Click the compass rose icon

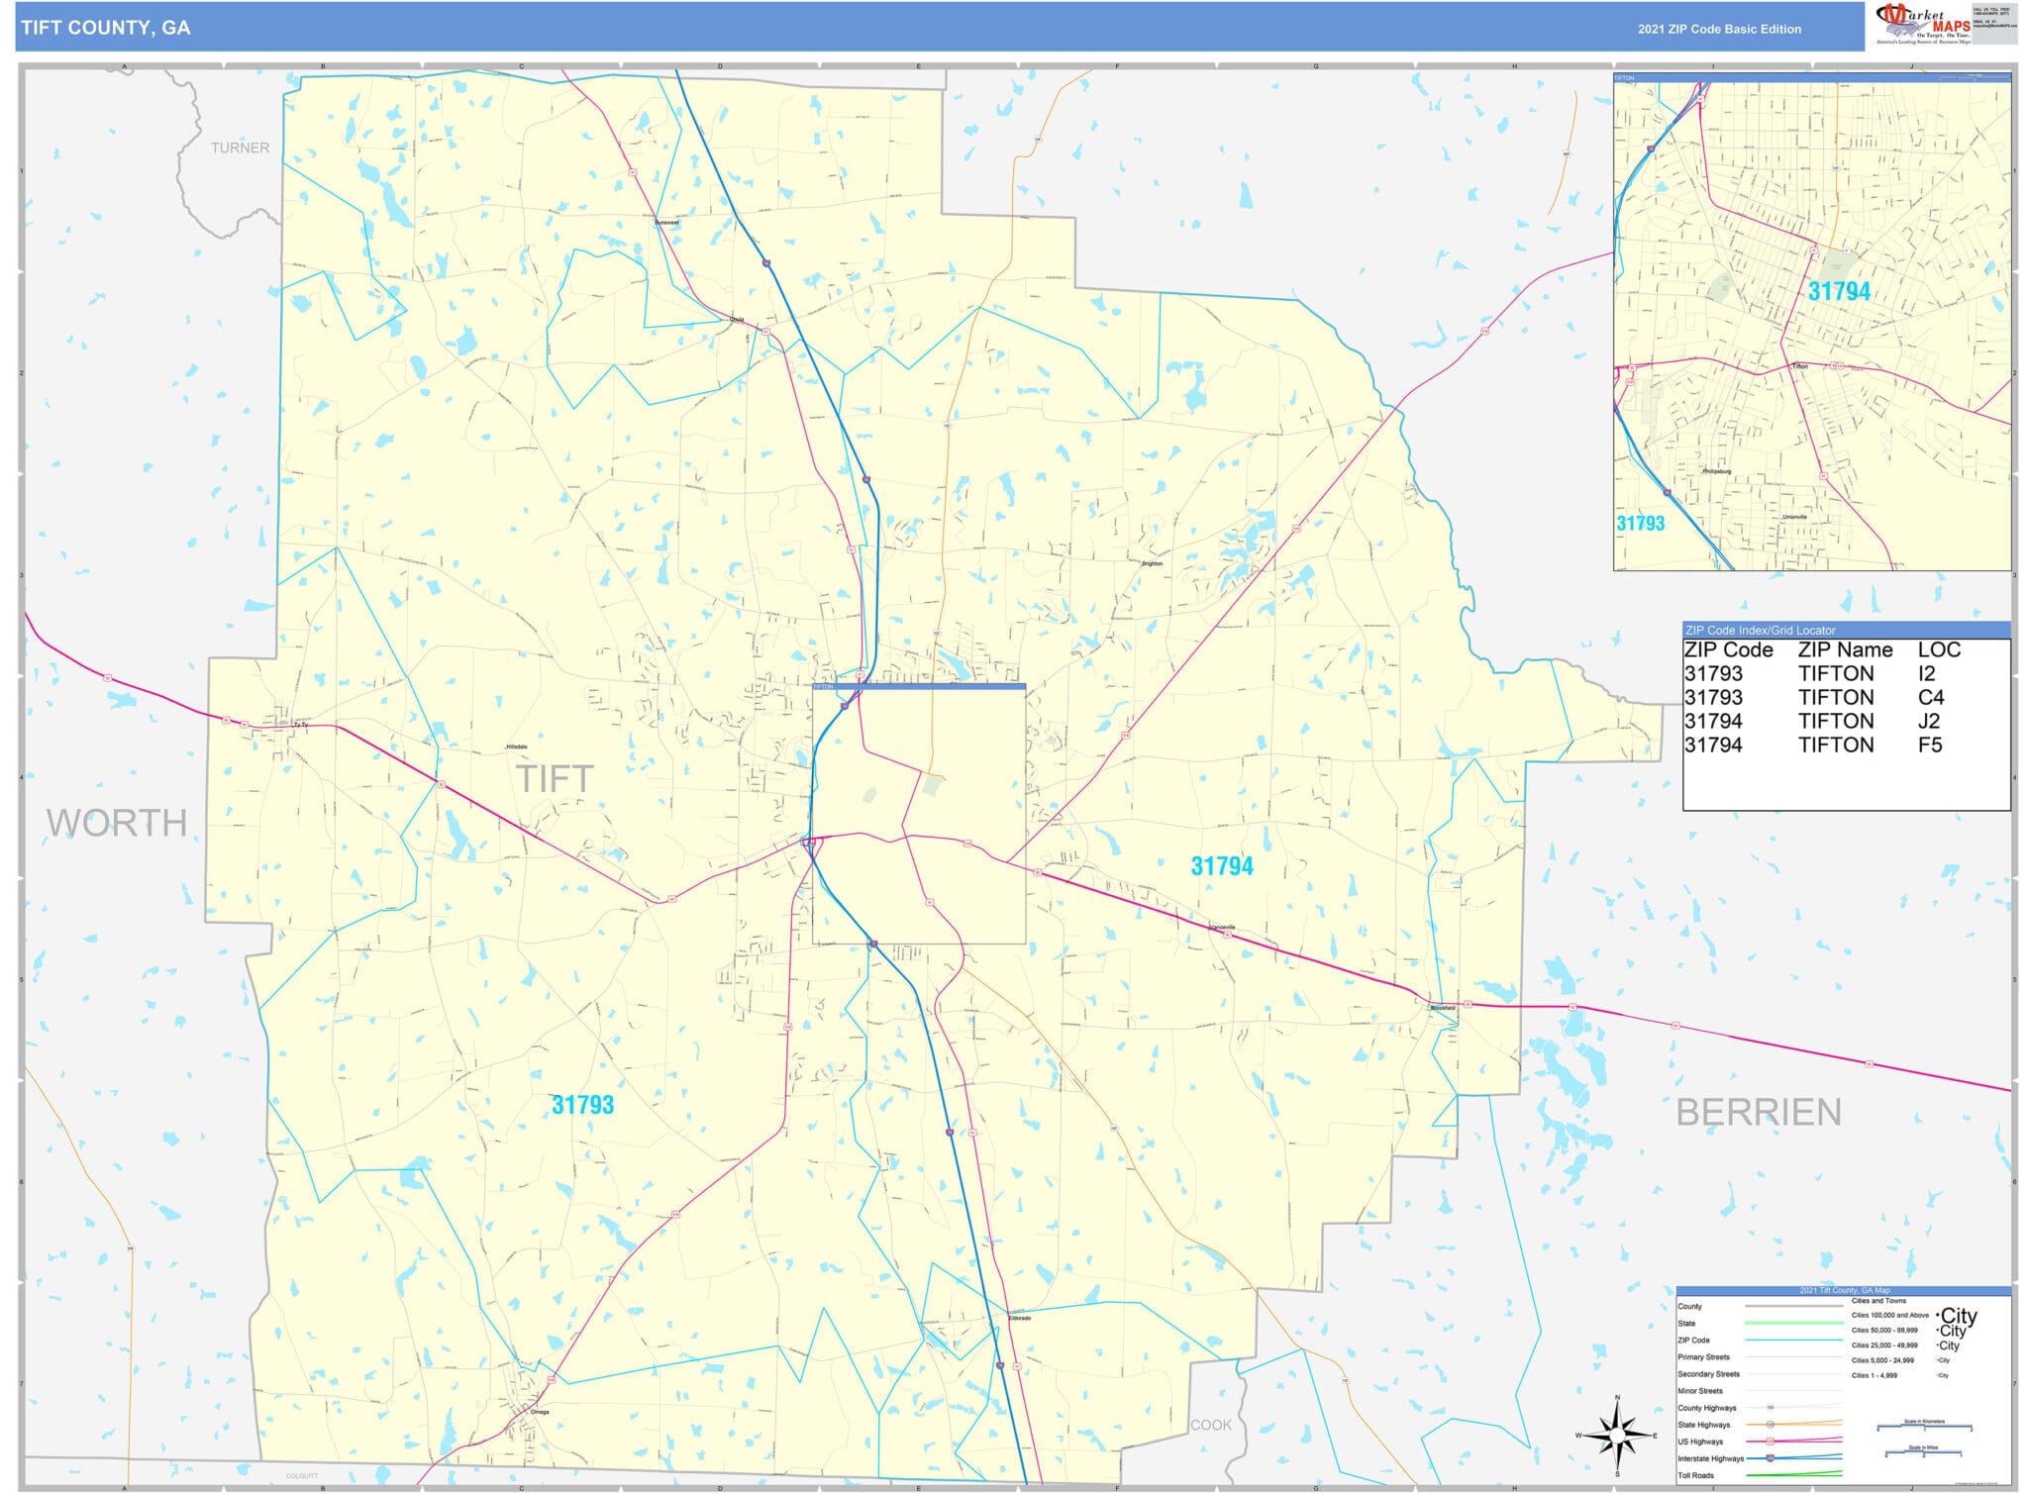click(x=1617, y=1434)
